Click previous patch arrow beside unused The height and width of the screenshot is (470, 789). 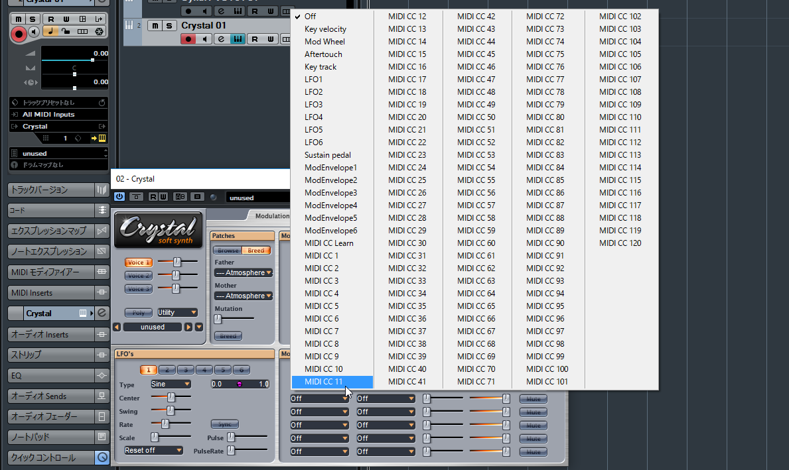(117, 327)
